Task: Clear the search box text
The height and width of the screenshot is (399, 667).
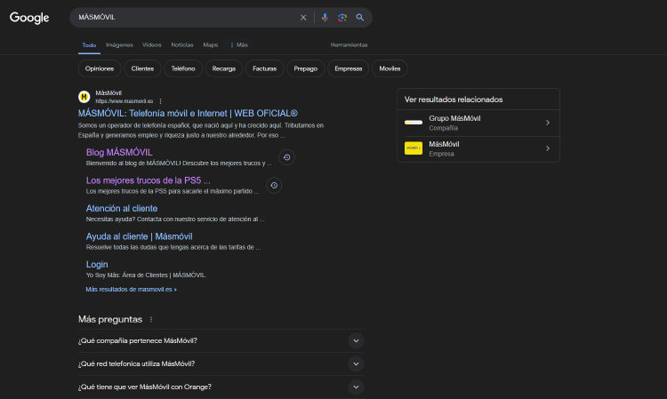Action: click(x=303, y=18)
